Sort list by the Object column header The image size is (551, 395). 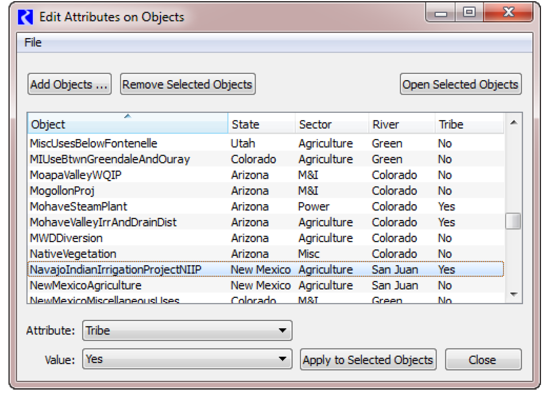click(127, 124)
